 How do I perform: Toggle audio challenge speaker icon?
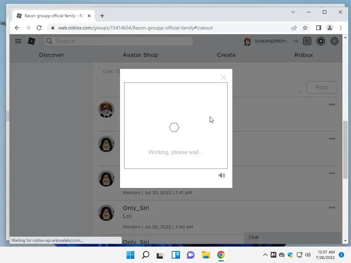tap(222, 175)
